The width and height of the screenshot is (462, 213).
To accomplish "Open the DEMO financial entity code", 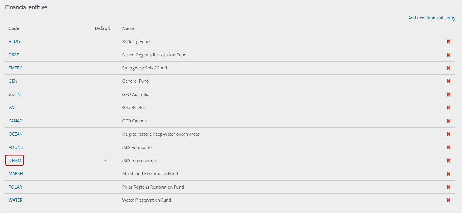I will 15,160.
